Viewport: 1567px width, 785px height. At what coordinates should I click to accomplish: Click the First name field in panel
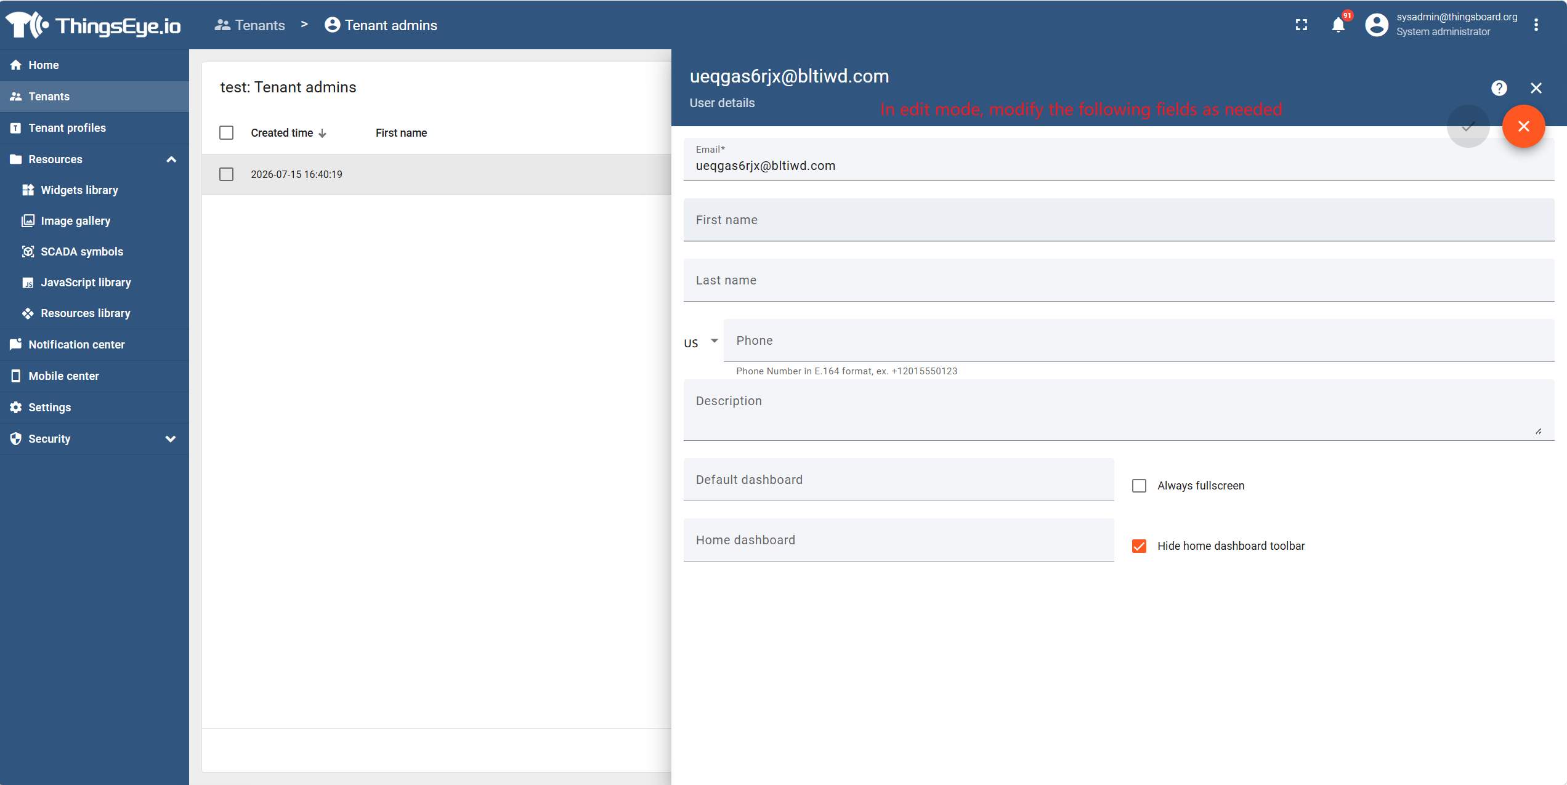coord(1119,220)
